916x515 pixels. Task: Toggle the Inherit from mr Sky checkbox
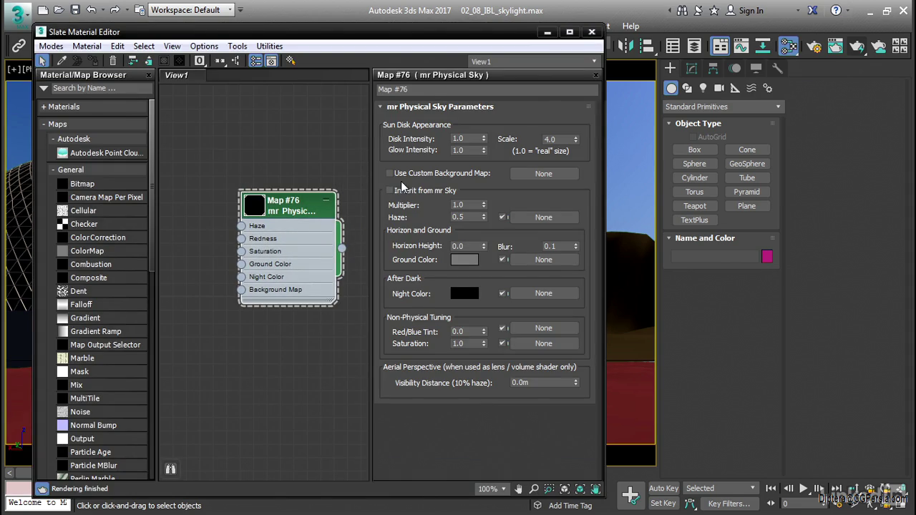coord(389,190)
